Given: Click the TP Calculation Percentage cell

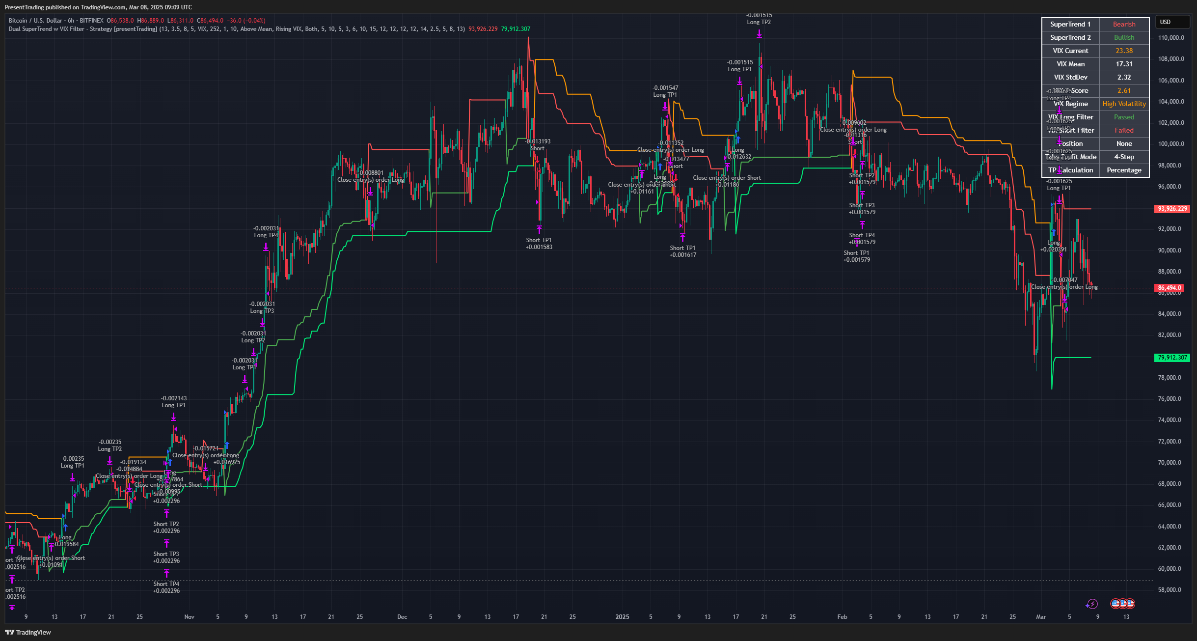Looking at the screenshot, I should pos(1124,170).
